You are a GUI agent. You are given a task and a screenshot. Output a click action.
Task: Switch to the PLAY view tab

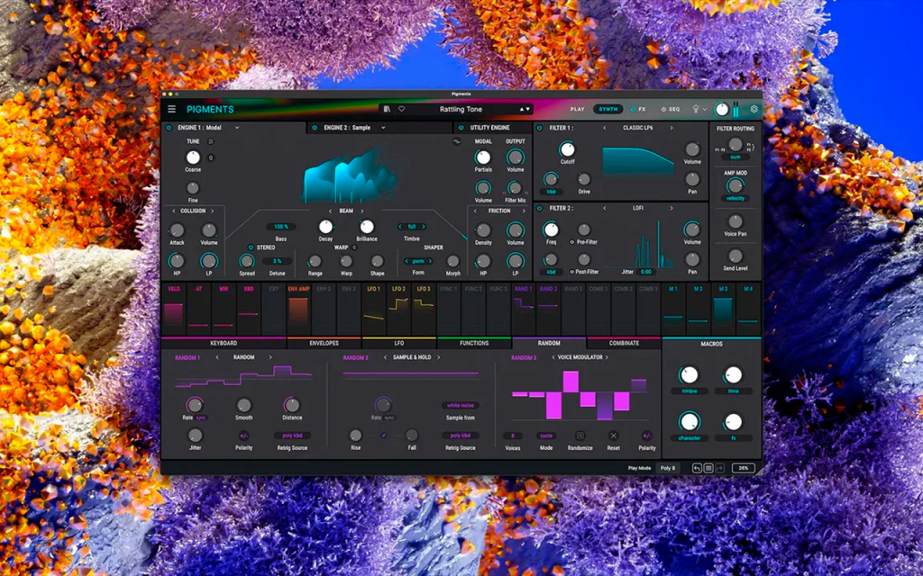[x=578, y=109]
